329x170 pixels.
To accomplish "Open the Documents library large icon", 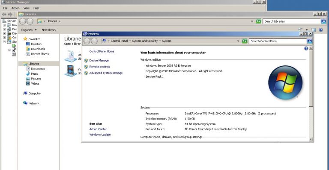I will (71, 56).
